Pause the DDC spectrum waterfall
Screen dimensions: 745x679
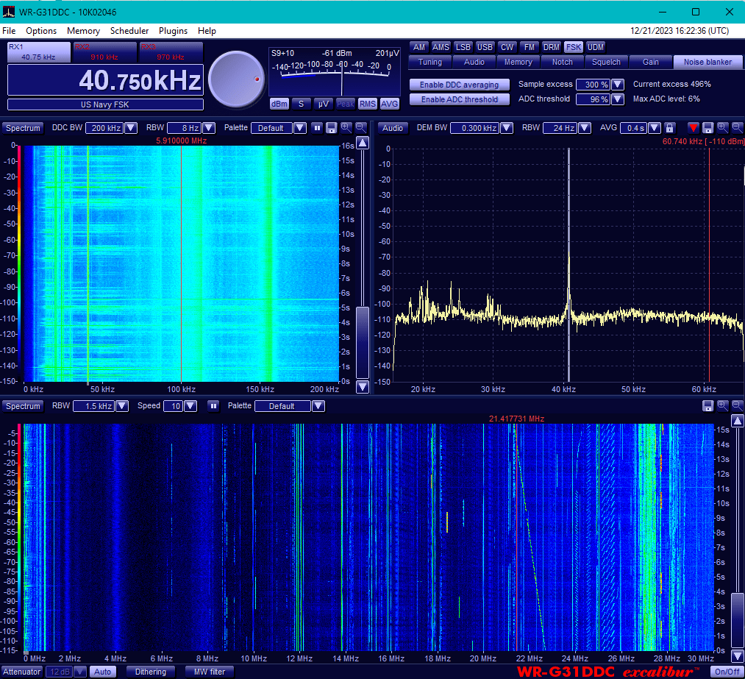point(317,128)
